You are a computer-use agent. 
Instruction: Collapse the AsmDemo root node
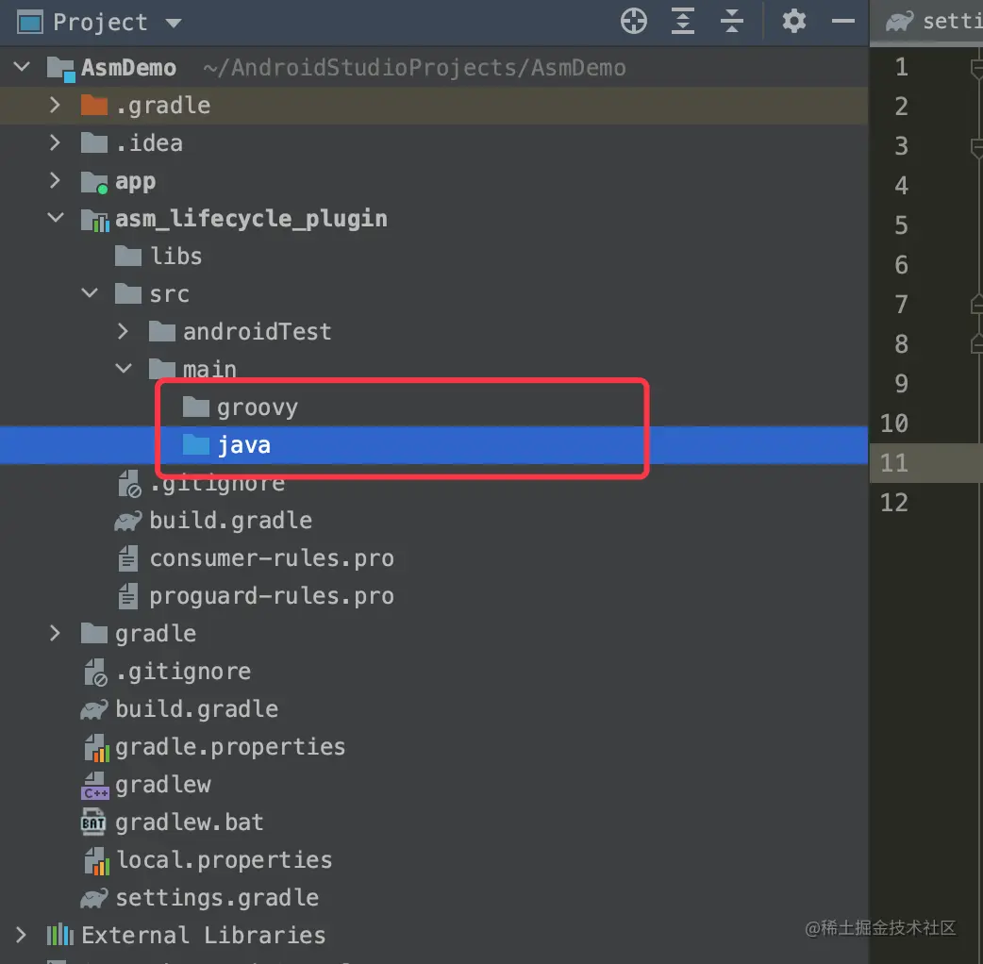(x=22, y=66)
